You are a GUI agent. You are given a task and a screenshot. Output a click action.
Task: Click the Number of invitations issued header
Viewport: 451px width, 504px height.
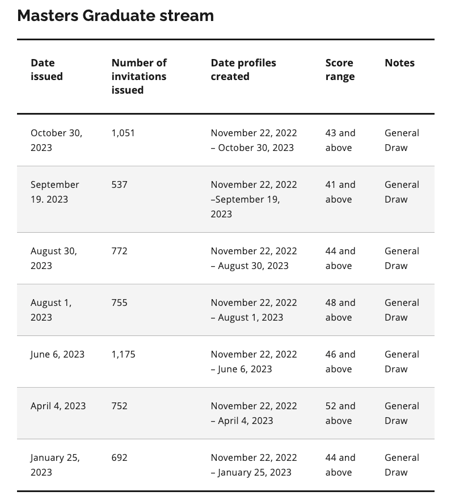tap(139, 76)
